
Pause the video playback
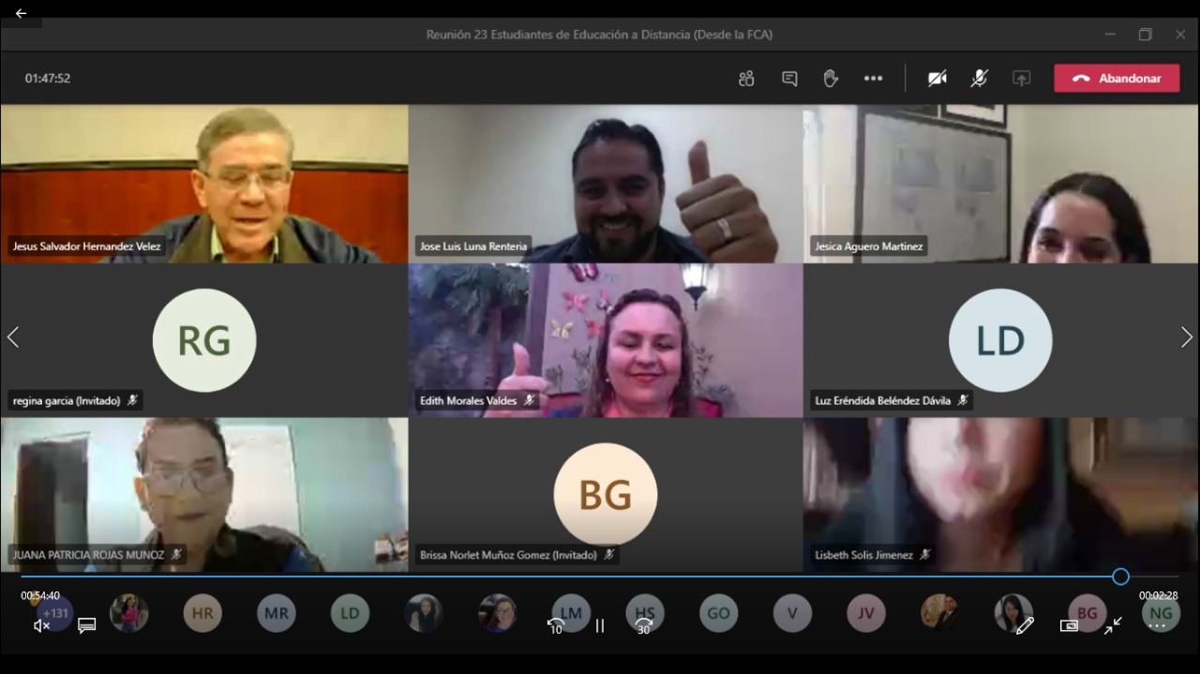[x=600, y=625]
